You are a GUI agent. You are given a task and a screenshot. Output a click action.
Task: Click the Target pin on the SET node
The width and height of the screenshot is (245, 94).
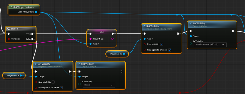[91, 44]
